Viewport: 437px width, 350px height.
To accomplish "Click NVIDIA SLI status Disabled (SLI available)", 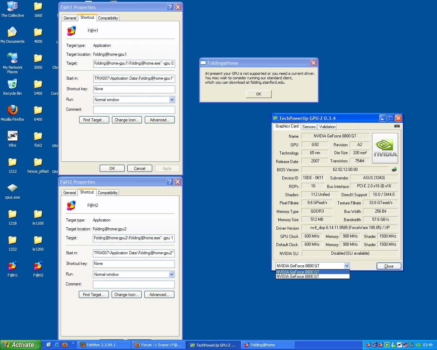I will (350, 253).
